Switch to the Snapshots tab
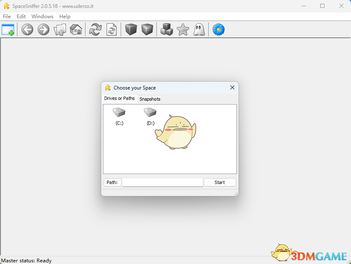The image size is (351, 264). point(150,99)
